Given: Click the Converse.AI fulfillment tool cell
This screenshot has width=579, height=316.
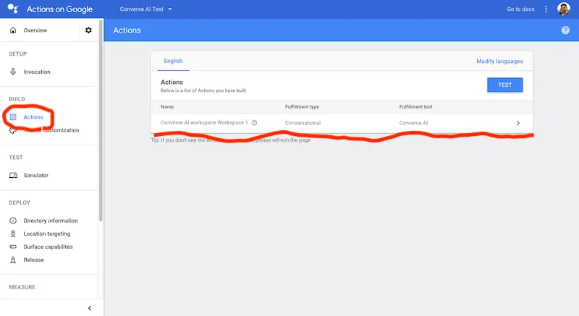Looking at the screenshot, I should (413, 123).
